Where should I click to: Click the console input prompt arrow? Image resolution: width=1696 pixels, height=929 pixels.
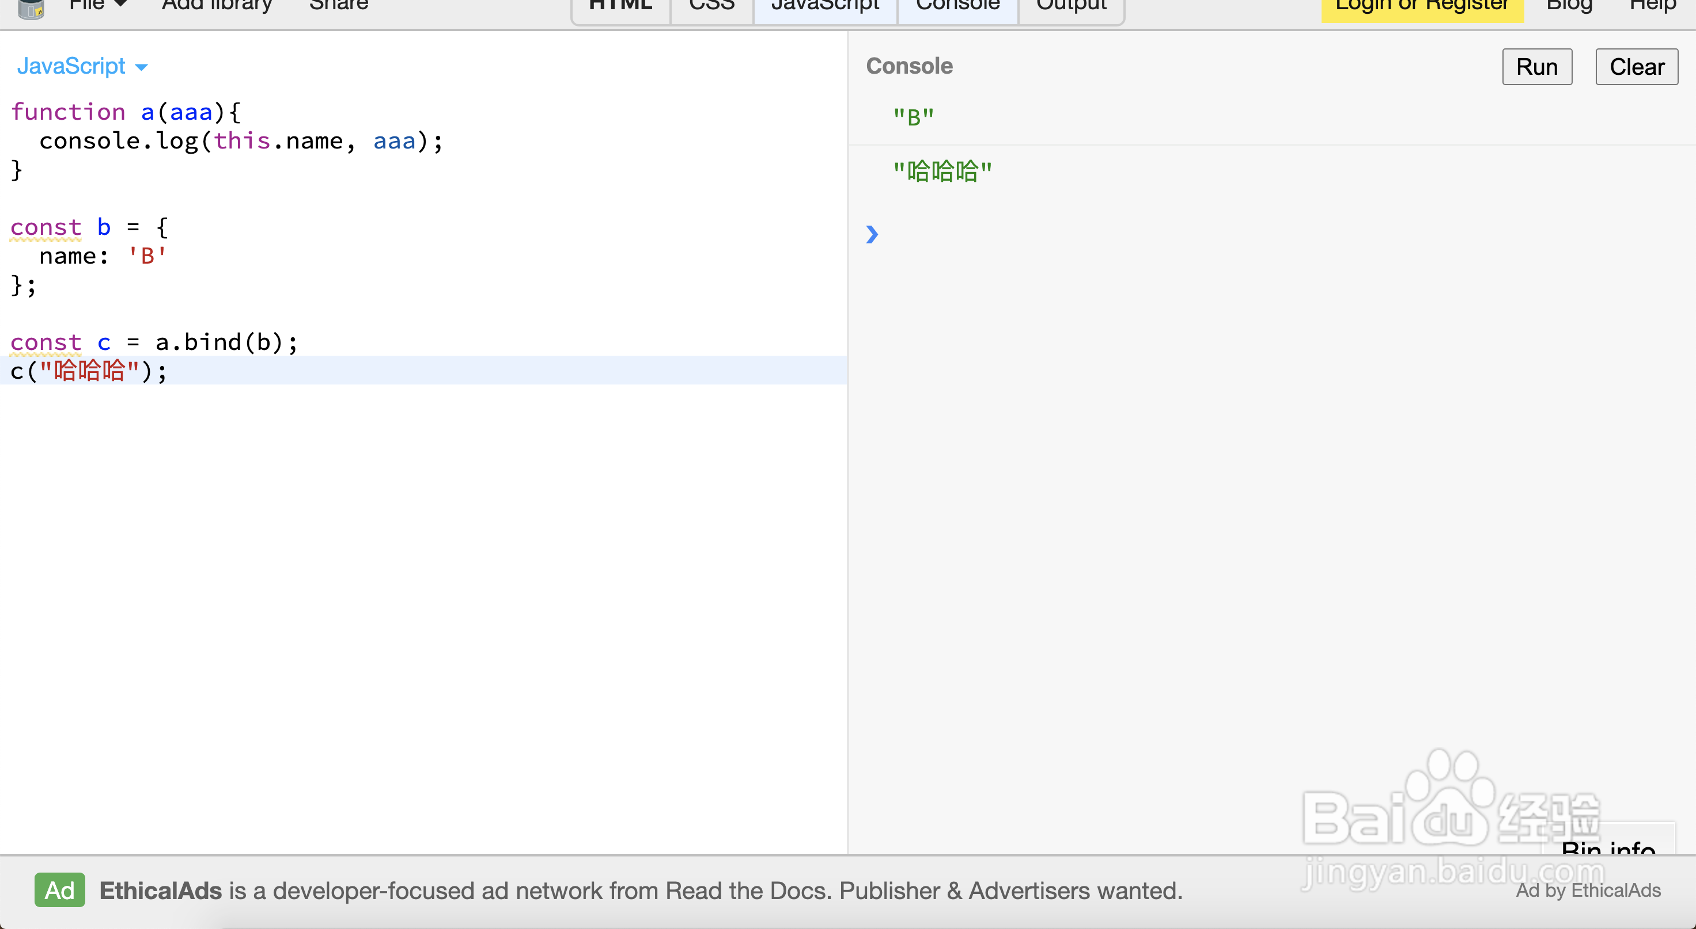(x=872, y=234)
